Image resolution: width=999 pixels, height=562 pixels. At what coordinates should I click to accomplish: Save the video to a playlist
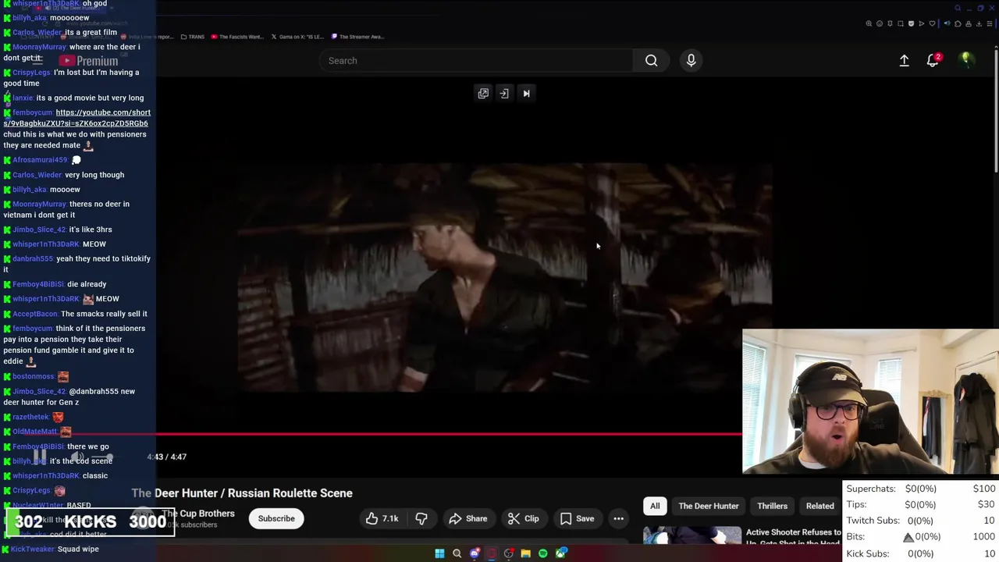pos(577,518)
